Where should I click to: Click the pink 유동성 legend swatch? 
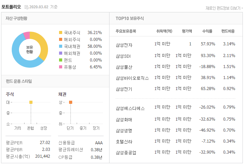(x=60, y=67)
